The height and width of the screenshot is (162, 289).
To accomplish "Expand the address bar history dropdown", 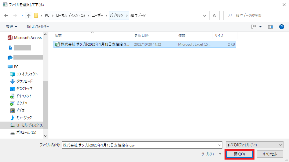I will (205, 16).
